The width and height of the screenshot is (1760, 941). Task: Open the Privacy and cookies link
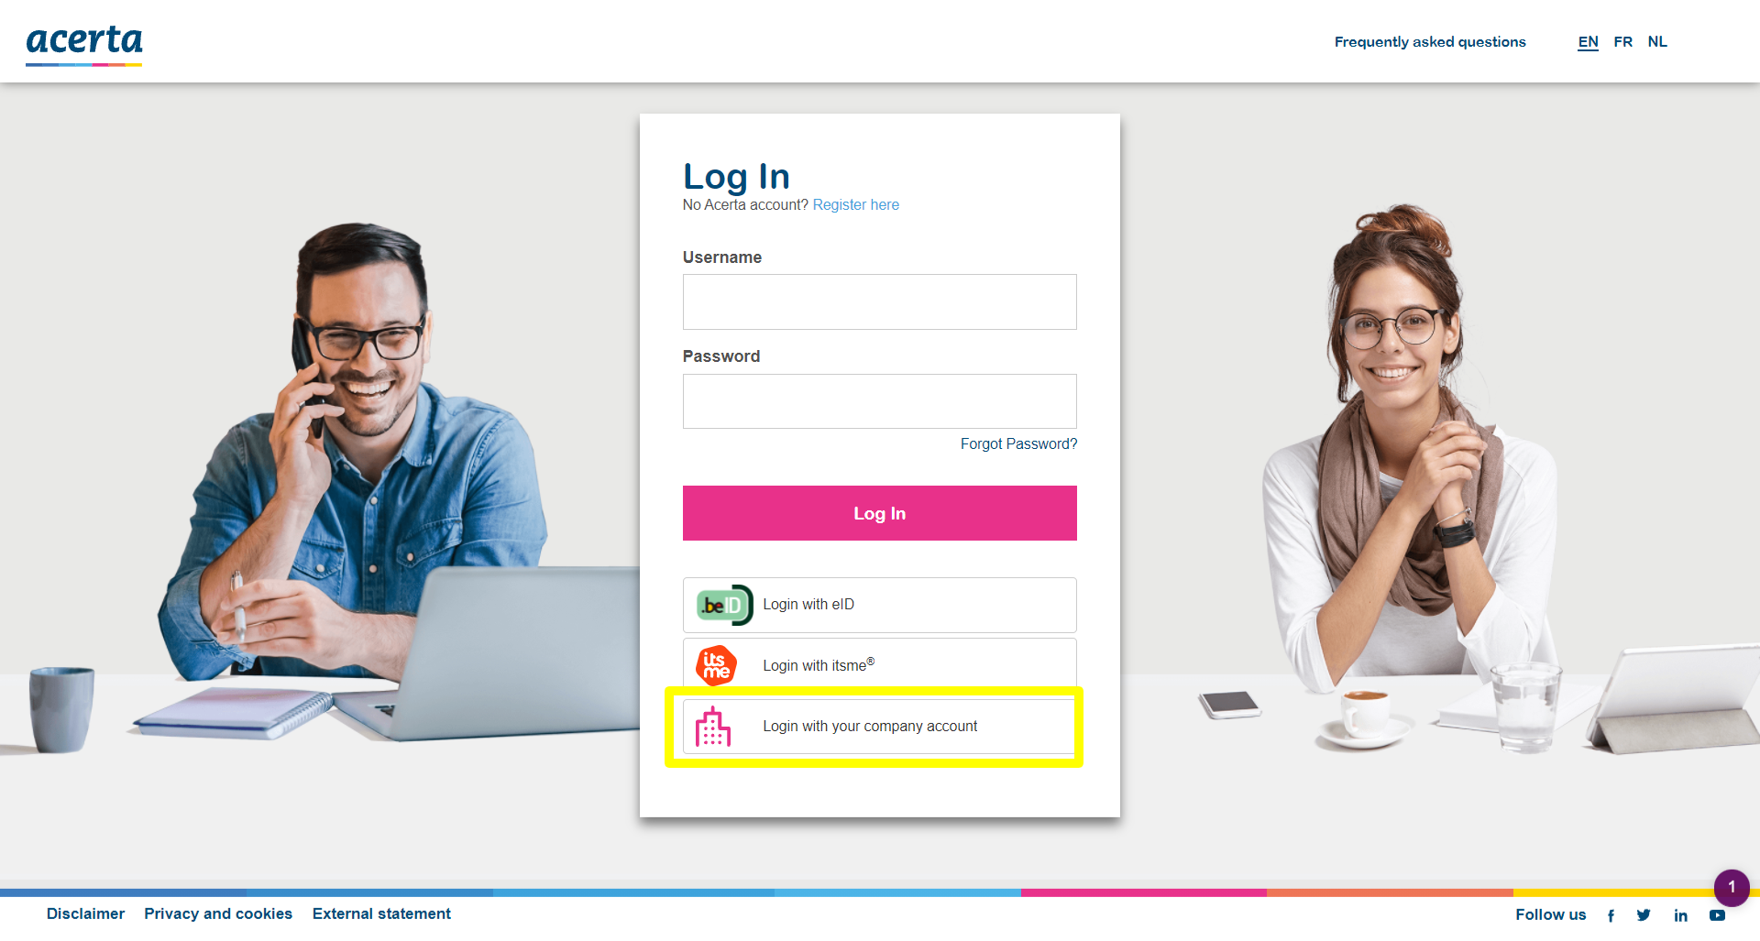218,914
